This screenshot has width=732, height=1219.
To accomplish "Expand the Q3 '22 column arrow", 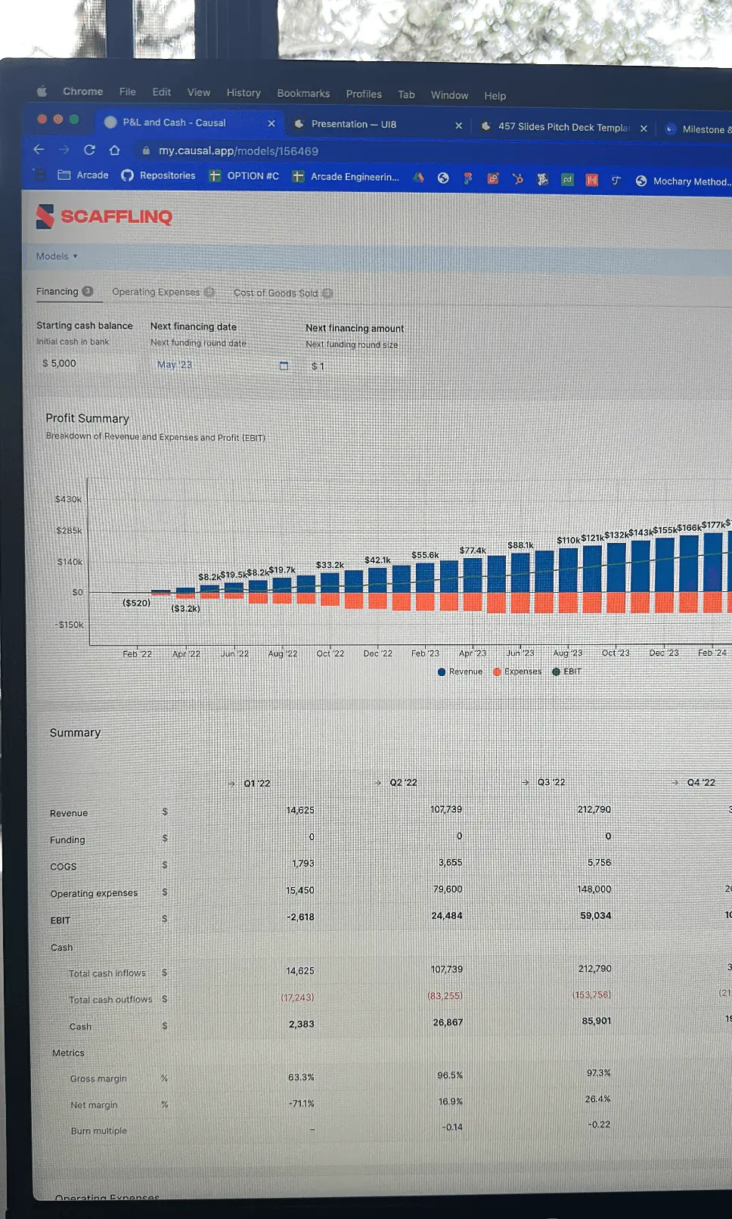I will pos(526,782).
